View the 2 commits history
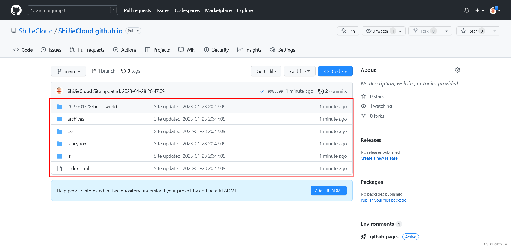This screenshot has width=511, height=248. click(333, 91)
